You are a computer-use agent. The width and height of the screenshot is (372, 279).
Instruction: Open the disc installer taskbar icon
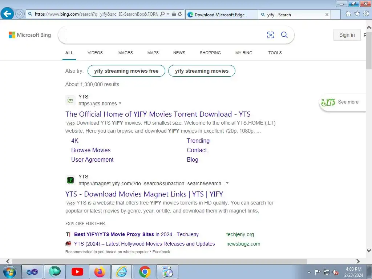pos(167,272)
